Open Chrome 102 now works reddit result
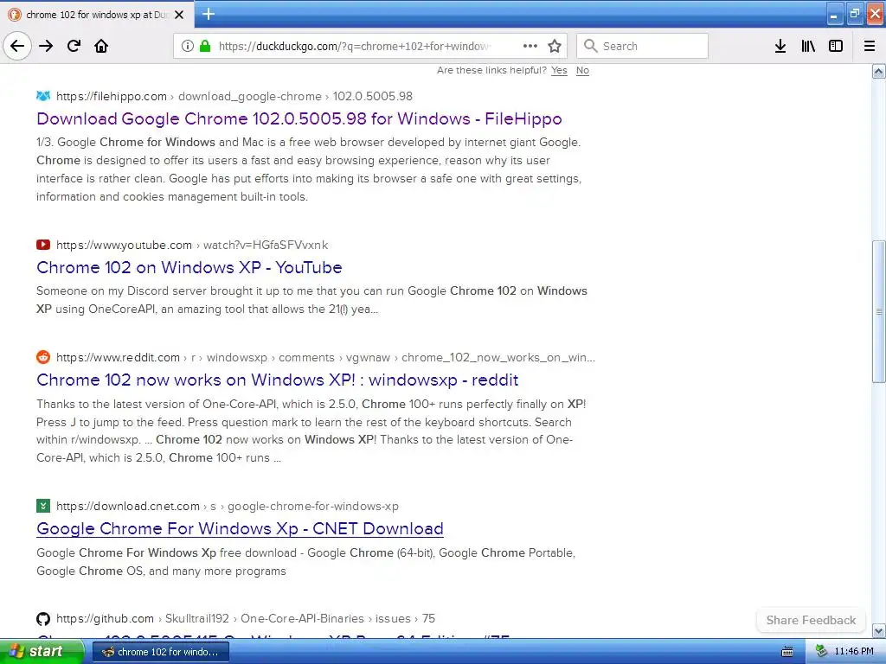This screenshot has width=886, height=664. [278, 380]
